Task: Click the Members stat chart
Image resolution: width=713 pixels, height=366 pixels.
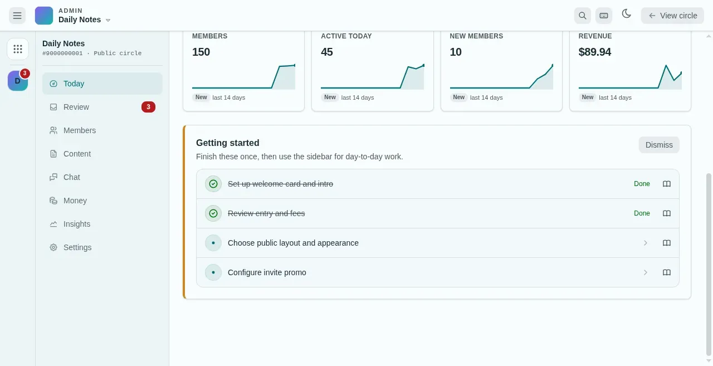Action: pyautogui.click(x=243, y=77)
